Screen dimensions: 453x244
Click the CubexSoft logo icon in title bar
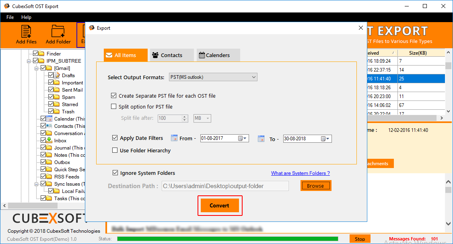7,6
